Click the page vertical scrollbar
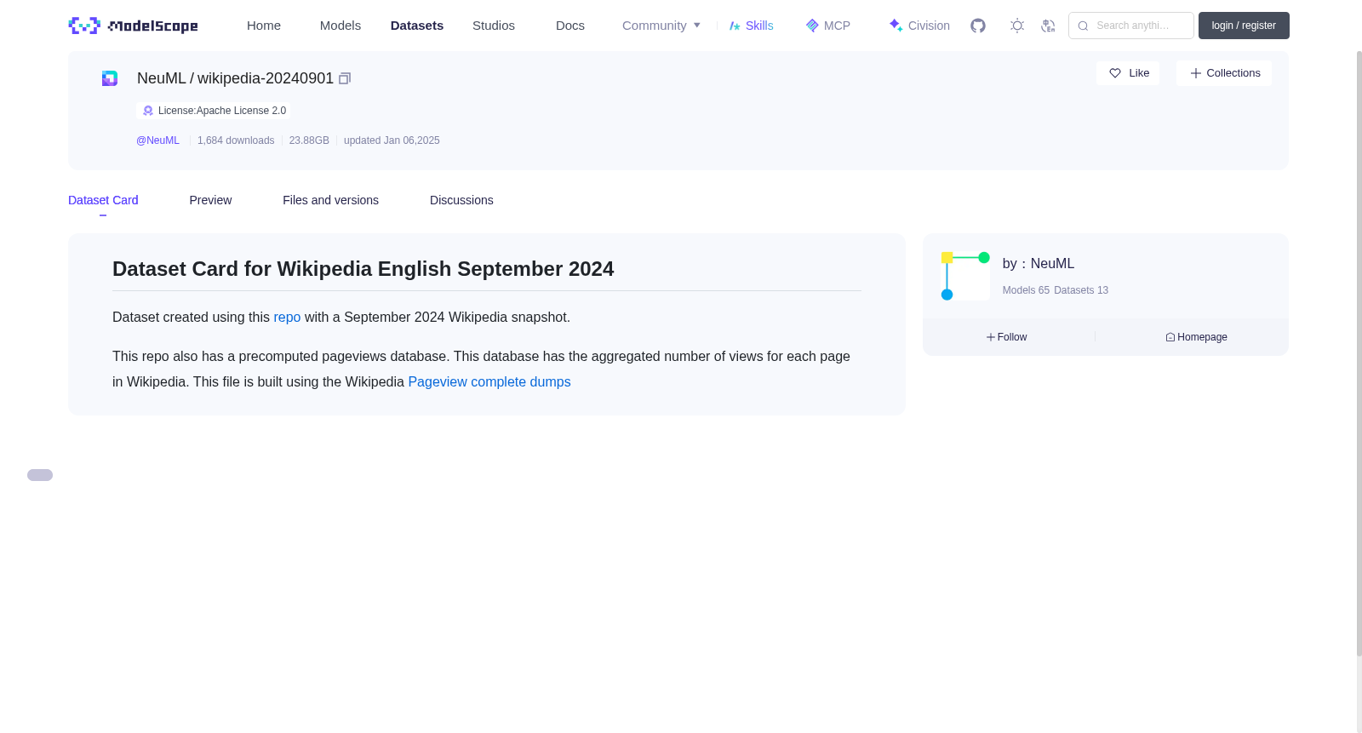The width and height of the screenshot is (1362, 733). 1359,353
